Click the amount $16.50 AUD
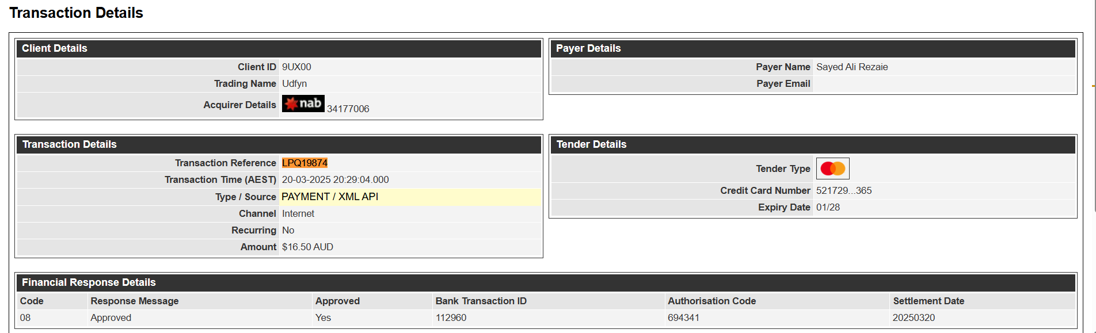 (x=307, y=247)
